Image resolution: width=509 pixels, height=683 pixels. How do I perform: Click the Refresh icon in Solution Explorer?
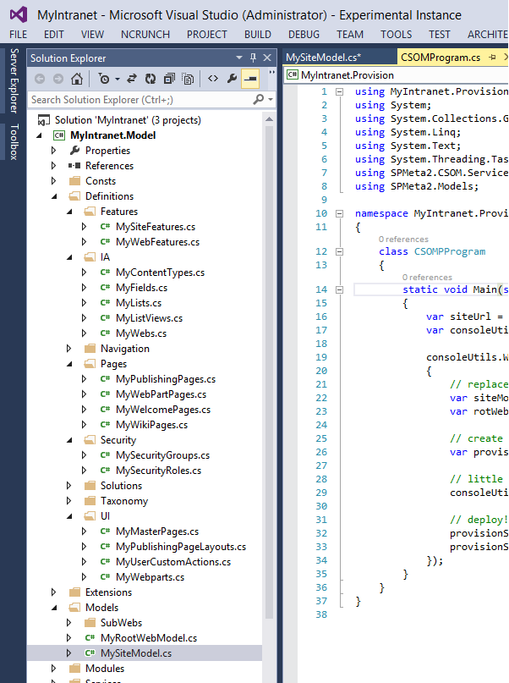[151, 79]
